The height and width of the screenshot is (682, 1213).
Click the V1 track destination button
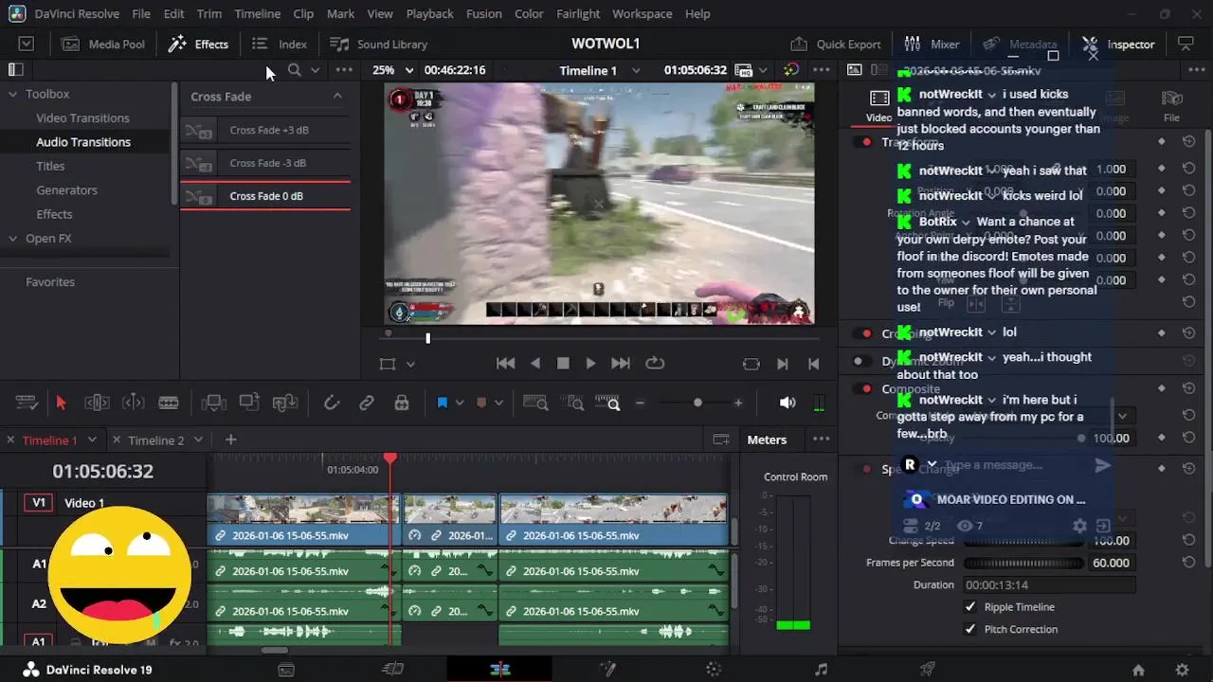pyautogui.click(x=39, y=503)
